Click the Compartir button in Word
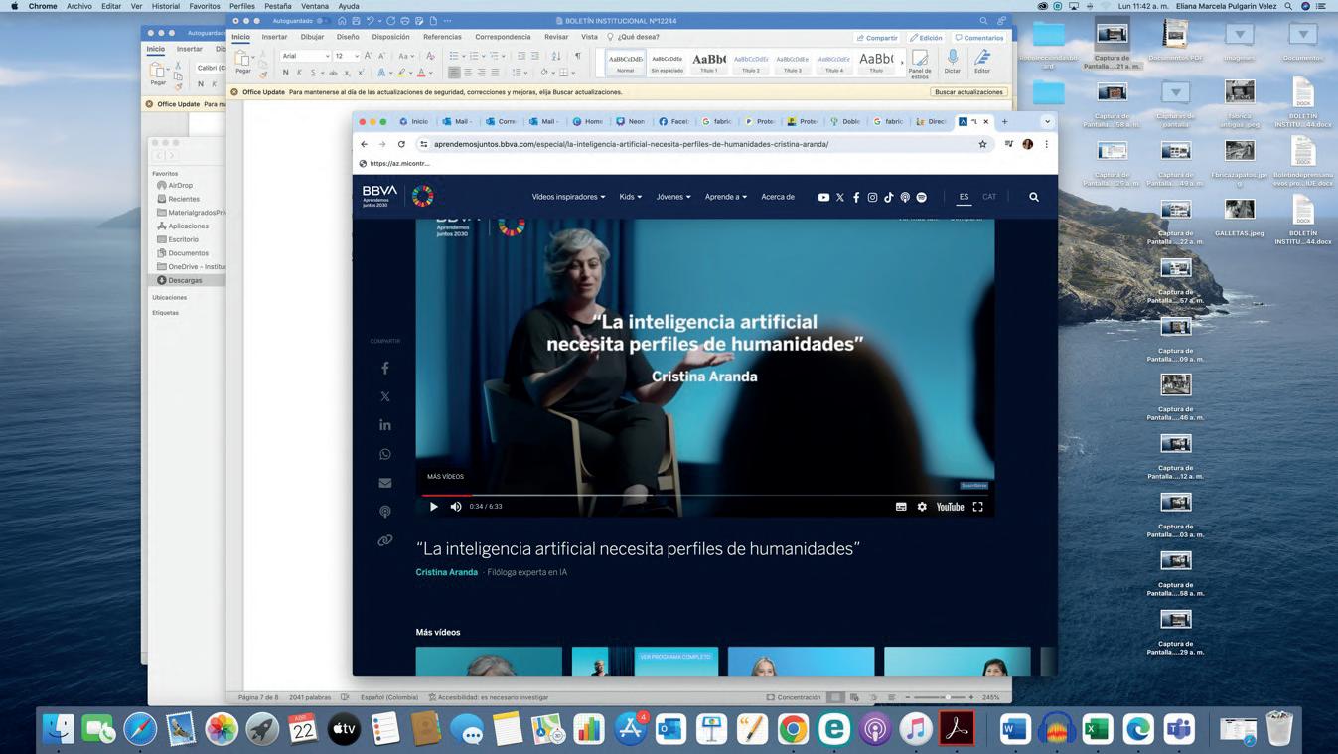 tap(877, 38)
